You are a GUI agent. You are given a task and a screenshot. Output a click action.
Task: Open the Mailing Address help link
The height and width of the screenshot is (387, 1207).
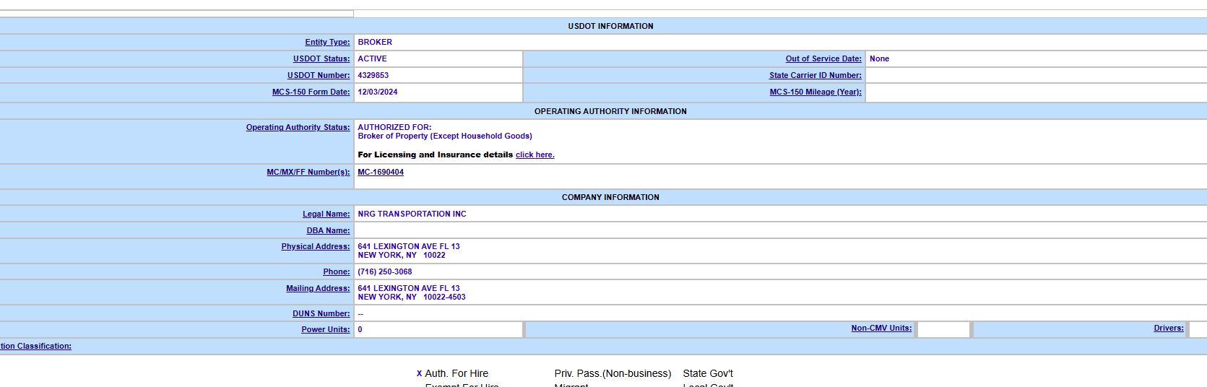318,289
